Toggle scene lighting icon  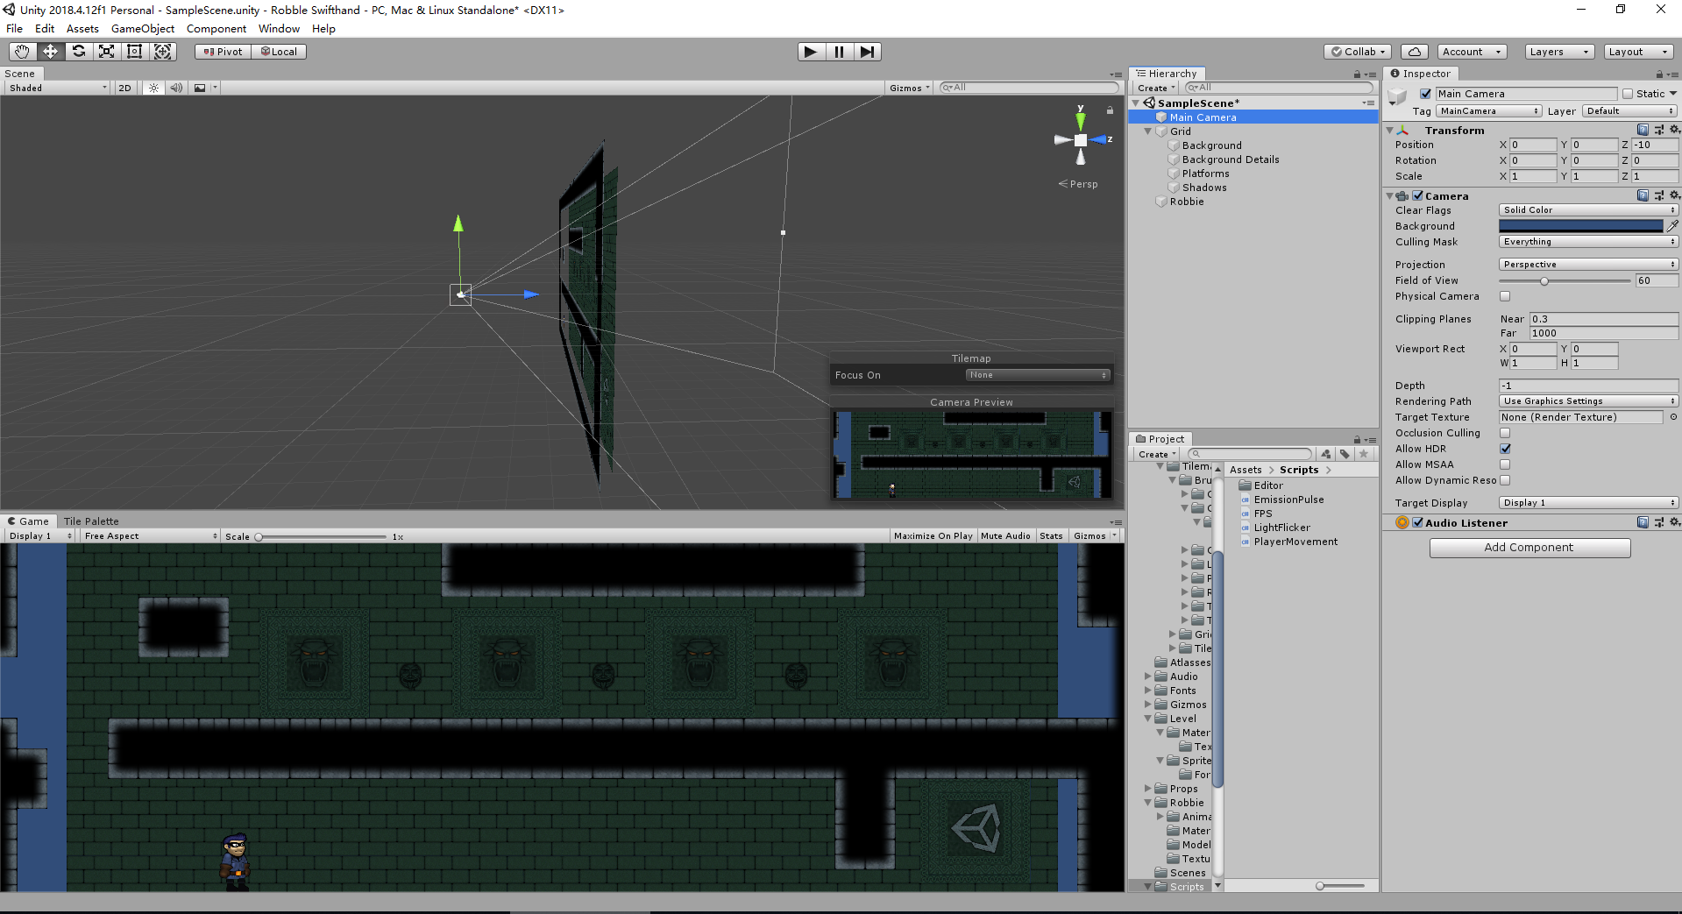coord(153,88)
